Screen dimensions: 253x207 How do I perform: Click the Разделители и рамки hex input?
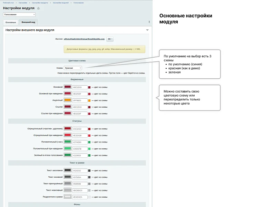coord(80,197)
